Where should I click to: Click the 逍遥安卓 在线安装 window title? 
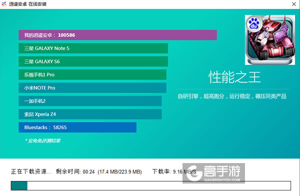point(27,4)
